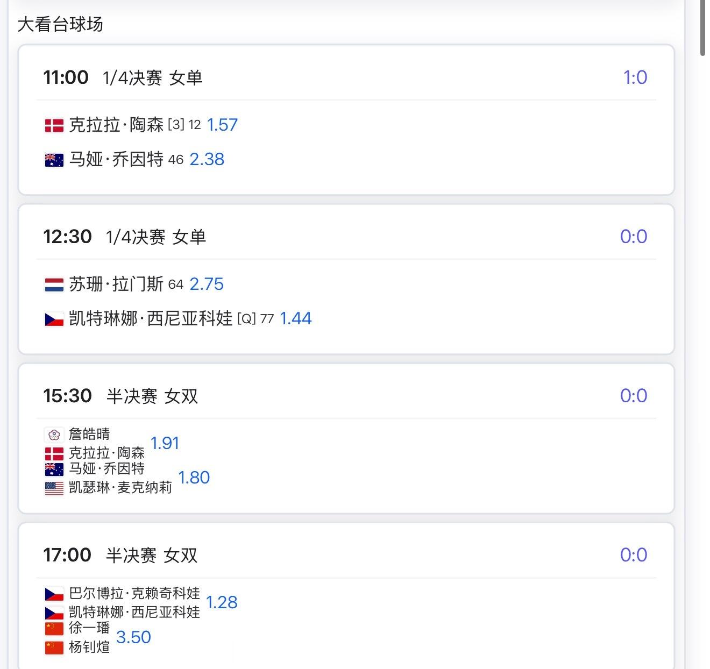
Task: Click Czech flag beside 巴尔博拉·克赖奇科娃
Action: [54, 594]
